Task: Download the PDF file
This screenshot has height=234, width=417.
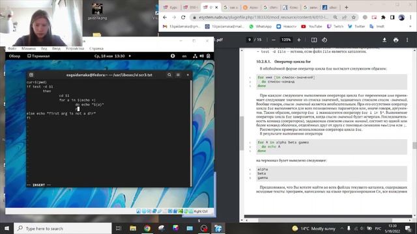Action: point(384,40)
